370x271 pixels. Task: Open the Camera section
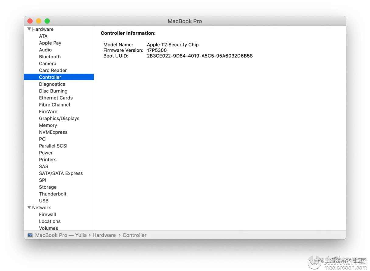click(x=47, y=64)
